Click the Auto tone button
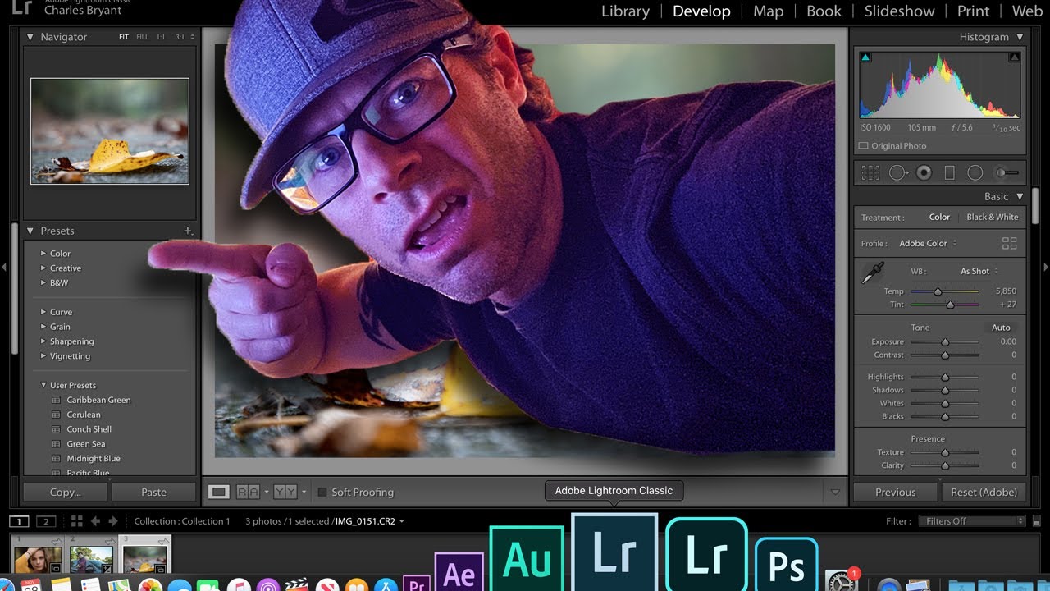The width and height of the screenshot is (1050, 591). coord(1001,328)
